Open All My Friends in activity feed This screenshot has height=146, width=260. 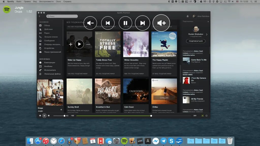197,99
